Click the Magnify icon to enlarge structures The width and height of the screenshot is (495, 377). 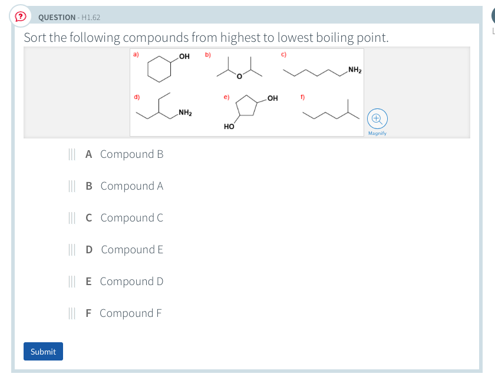pyautogui.click(x=377, y=118)
